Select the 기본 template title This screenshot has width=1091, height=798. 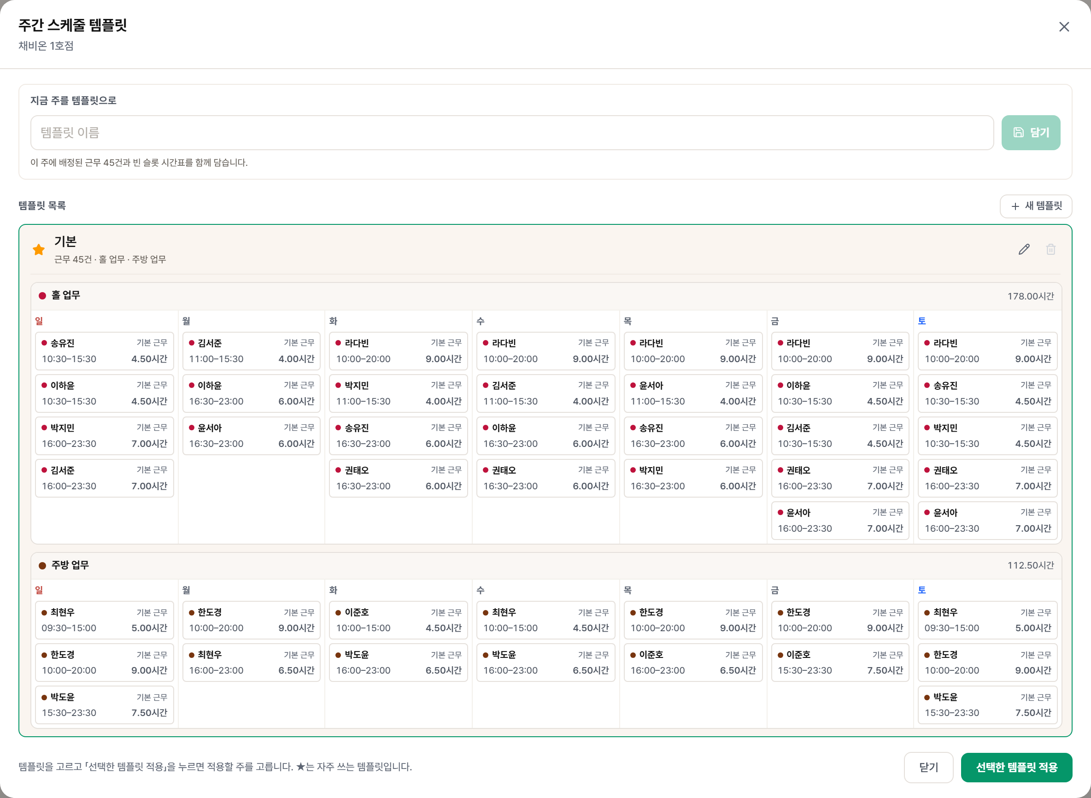pos(65,241)
